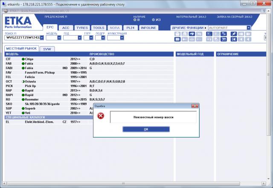273x188 pixels.
Task: Click the green dot beside Superb
Action: (x=23, y=108)
